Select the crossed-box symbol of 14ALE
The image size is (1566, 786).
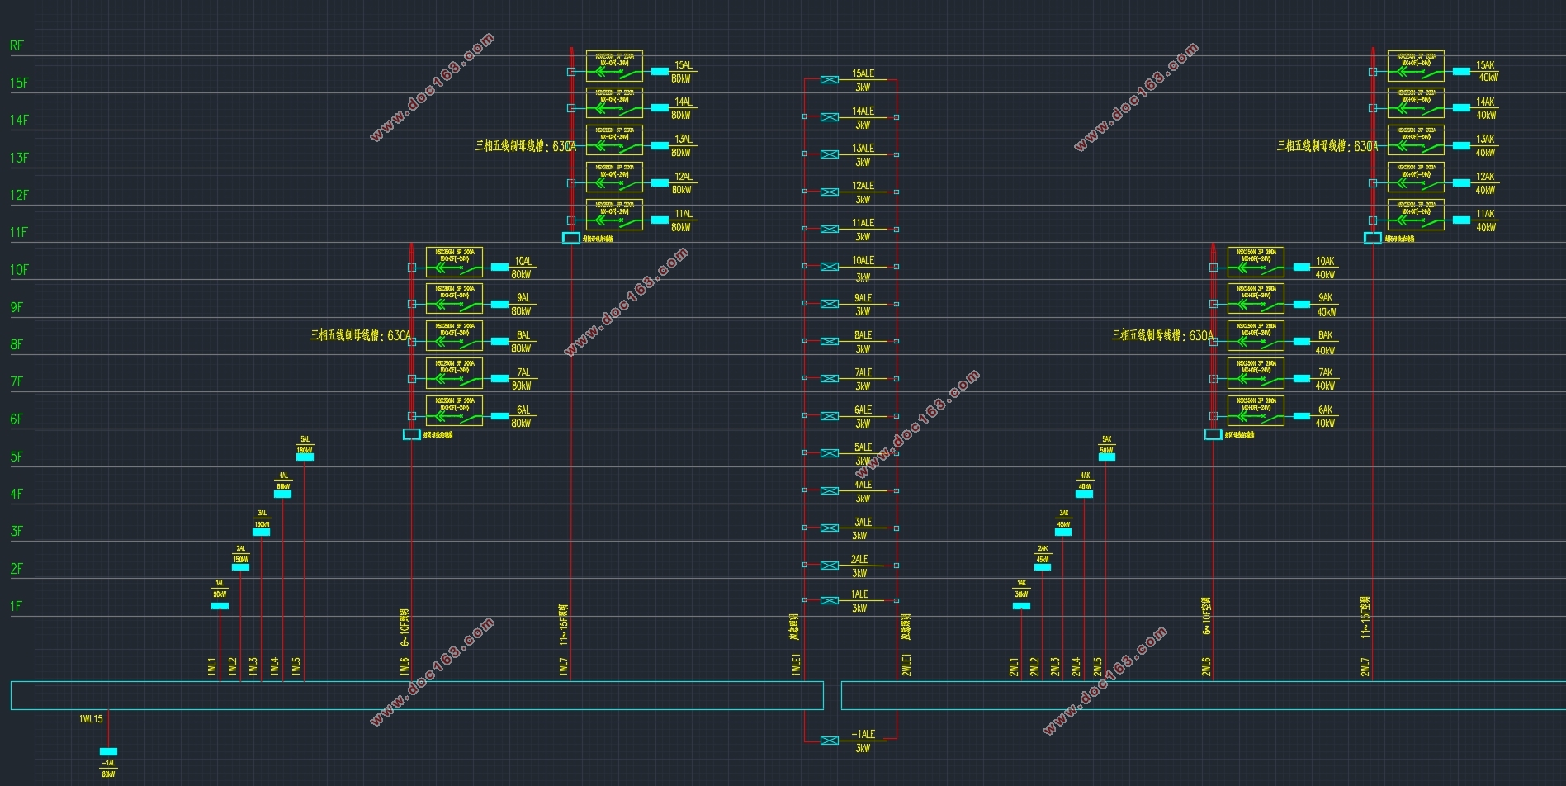click(830, 117)
